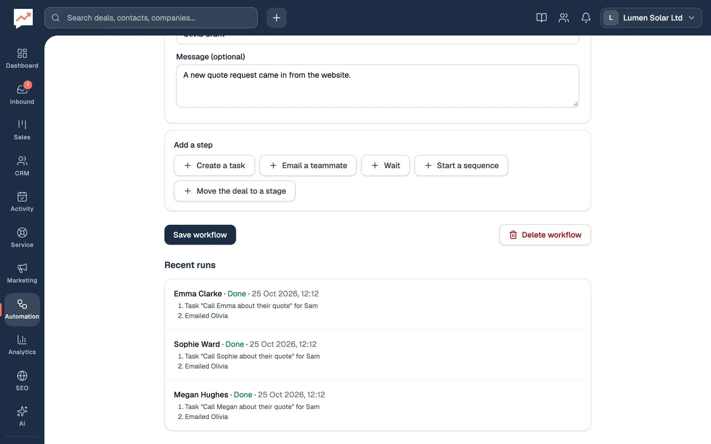The width and height of the screenshot is (711, 444).
Task: Select Automation in the sidebar
Action: [22, 309]
